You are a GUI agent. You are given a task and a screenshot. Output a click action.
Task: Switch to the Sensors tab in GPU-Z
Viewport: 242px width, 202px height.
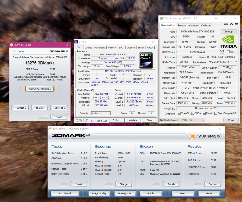point(182,25)
